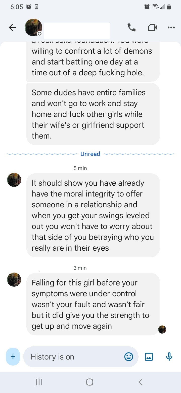Tap sender avatar beside 'Falling for this girl' message
The width and height of the screenshot is (181, 393).
[14, 280]
